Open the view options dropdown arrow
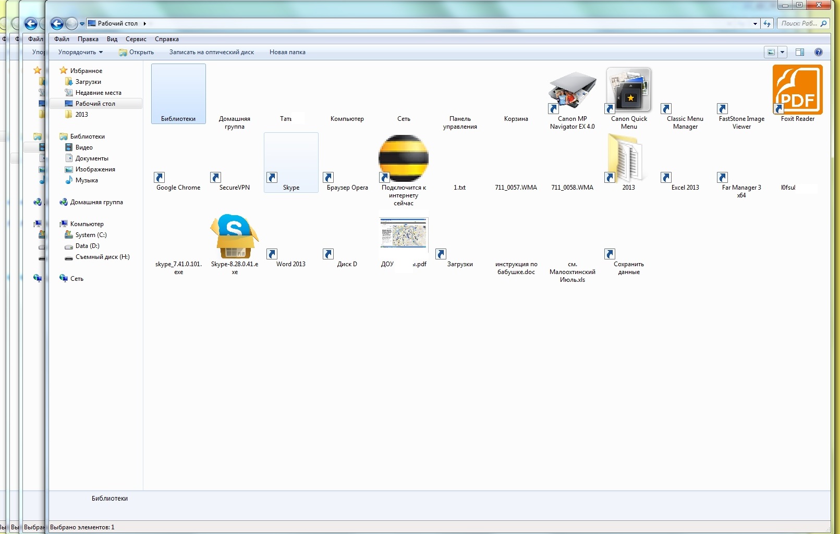The image size is (840, 534). click(782, 52)
